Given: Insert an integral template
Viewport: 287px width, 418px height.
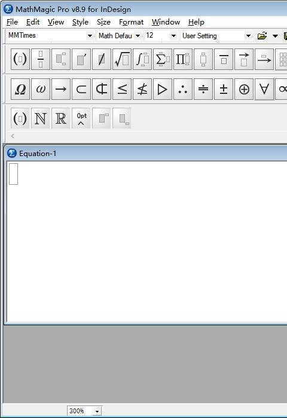Looking at the screenshot, I should click(142, 59).
